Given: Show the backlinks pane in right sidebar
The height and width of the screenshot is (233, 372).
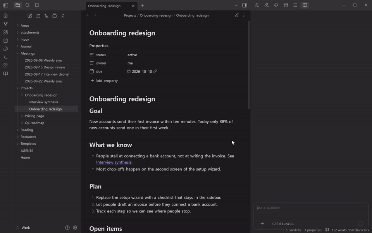Looking at the screenshot, I should coord(257,5).
